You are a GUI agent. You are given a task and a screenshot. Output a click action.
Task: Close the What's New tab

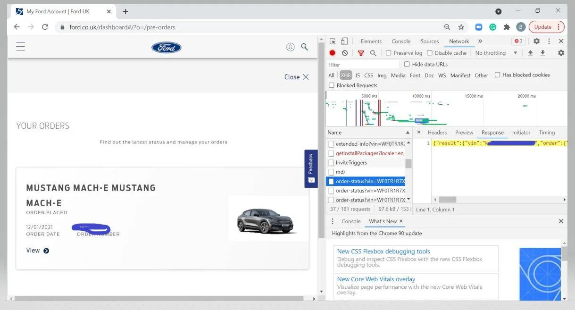401,221
